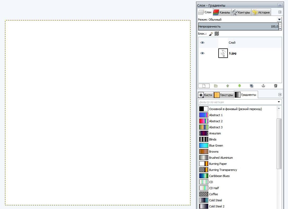Switch to the Кисти tab
This screenshot has width=288, height=209.
tap(205, 95)
